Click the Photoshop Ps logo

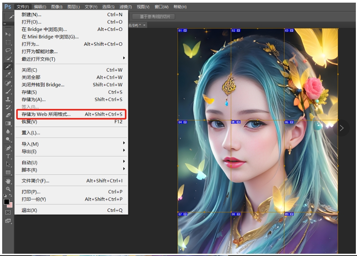point(8,7)
